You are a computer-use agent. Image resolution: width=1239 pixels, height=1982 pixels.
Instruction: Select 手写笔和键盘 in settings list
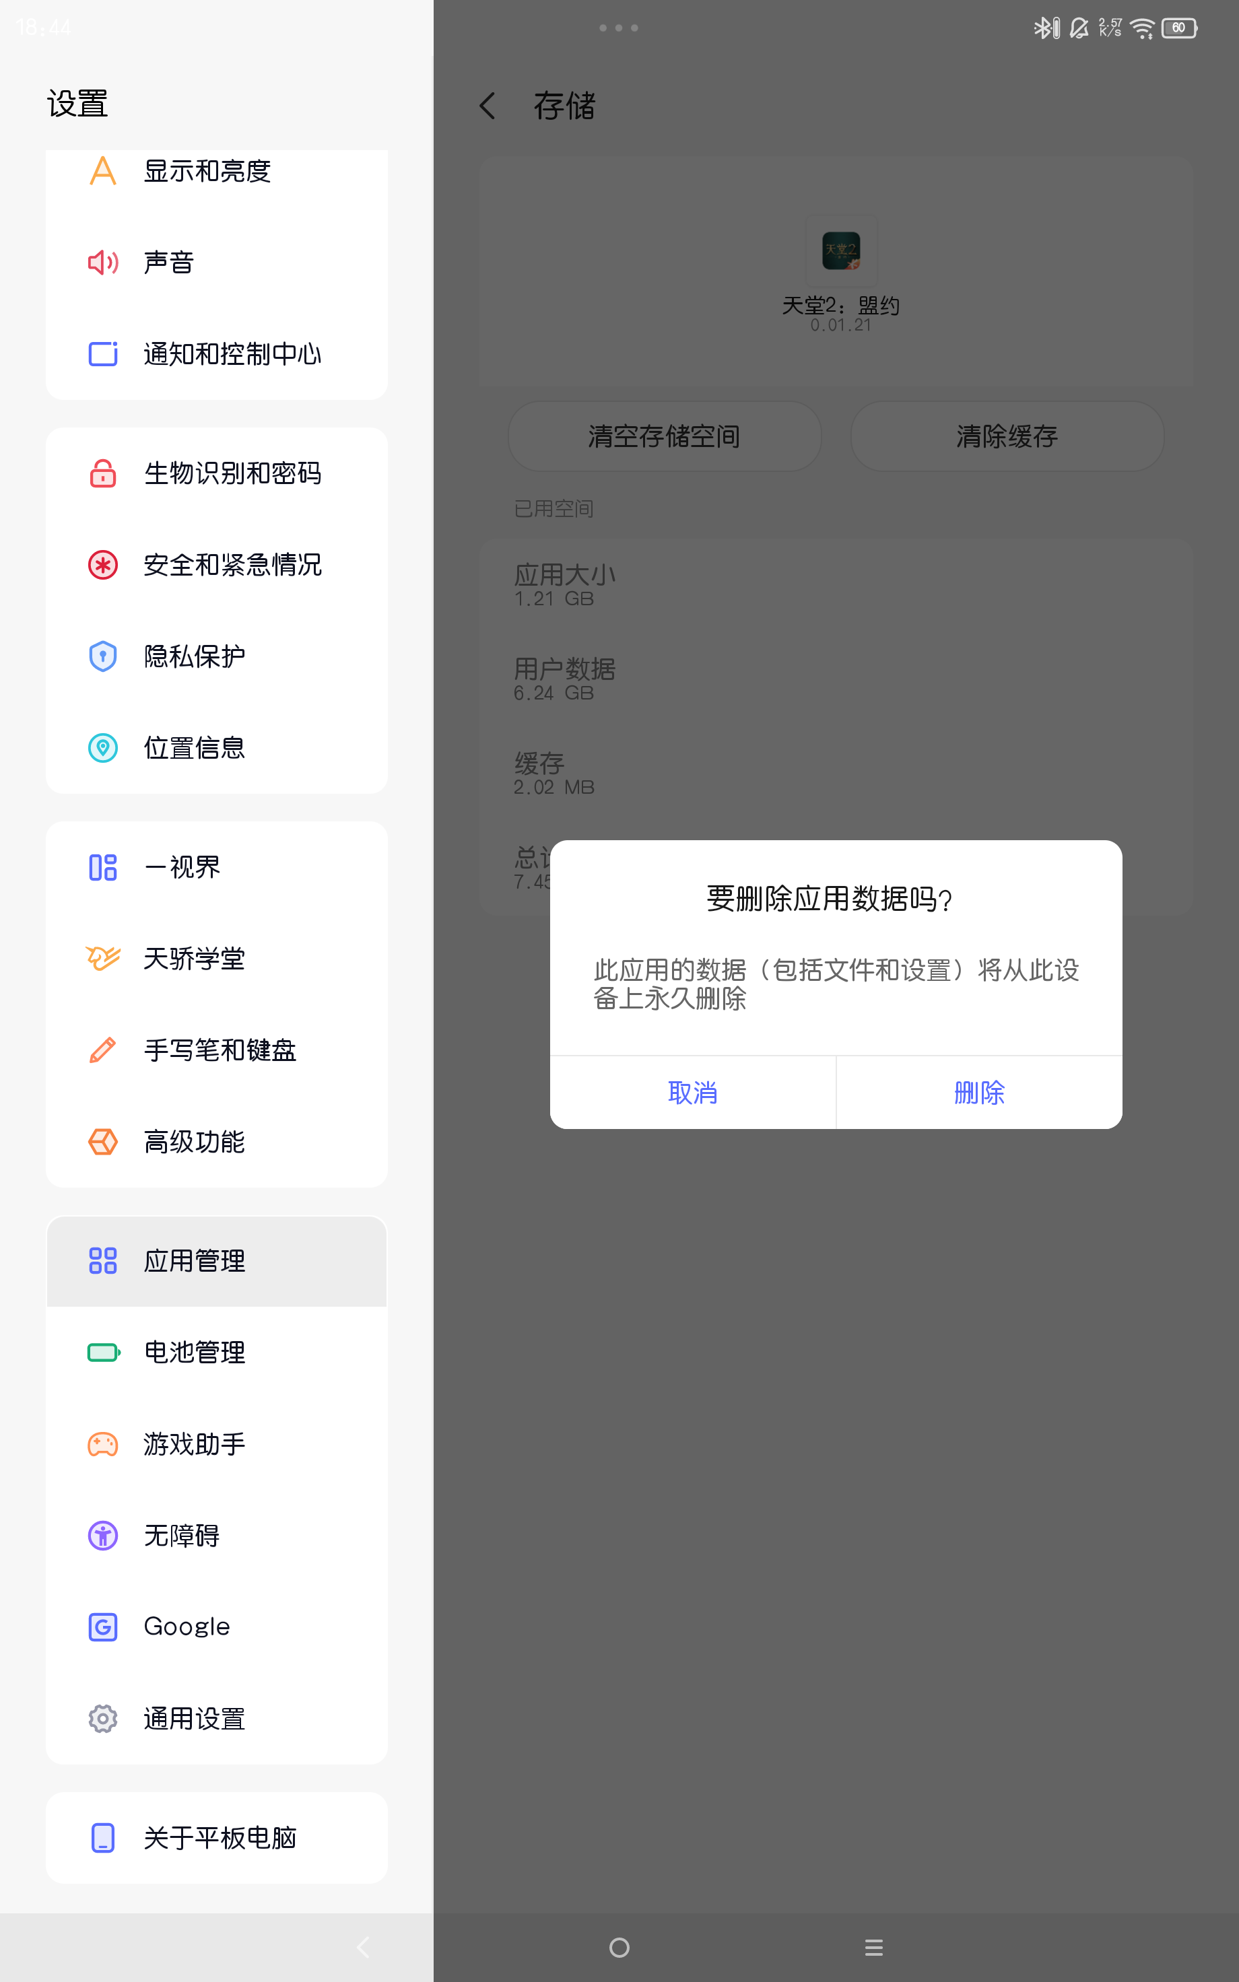coord(216,1050)
